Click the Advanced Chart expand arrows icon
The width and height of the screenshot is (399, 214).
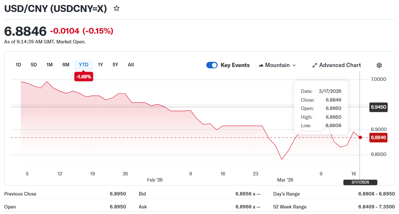pyautogui.click(x=315, y=65)
